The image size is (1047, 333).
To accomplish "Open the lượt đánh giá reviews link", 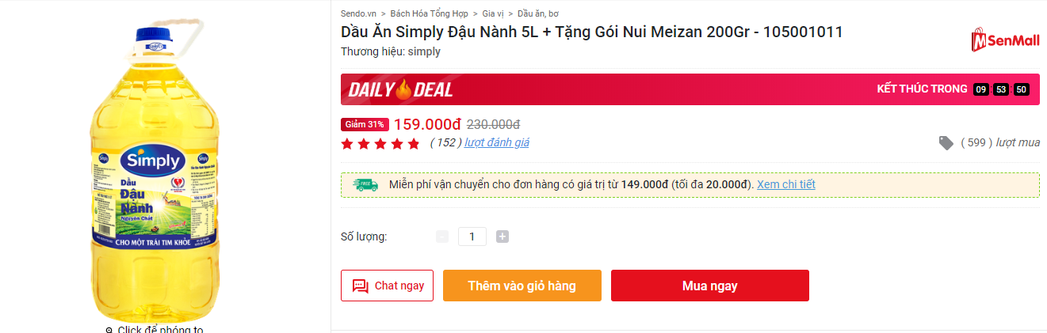I will click(x=497, y=142).
